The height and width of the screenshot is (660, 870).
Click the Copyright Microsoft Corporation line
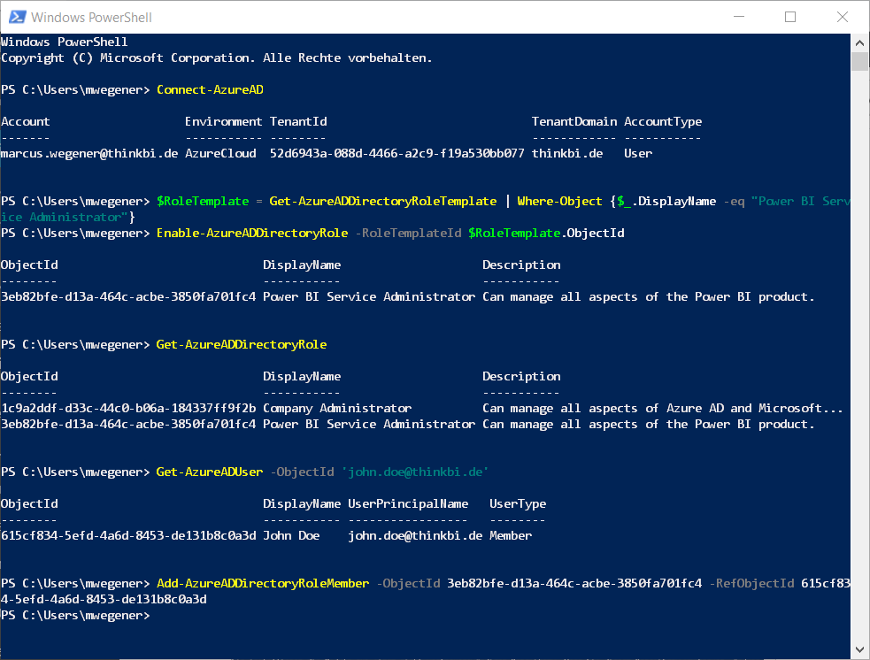coord(216,58)
